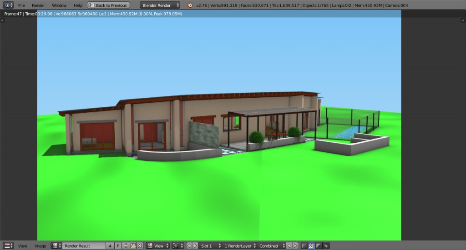Select next render pass arrow
The image size is (466, 250).
295,245
